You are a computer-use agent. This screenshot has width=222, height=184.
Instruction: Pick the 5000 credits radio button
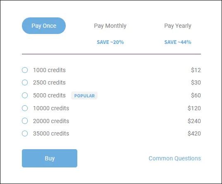pos(25,95)
